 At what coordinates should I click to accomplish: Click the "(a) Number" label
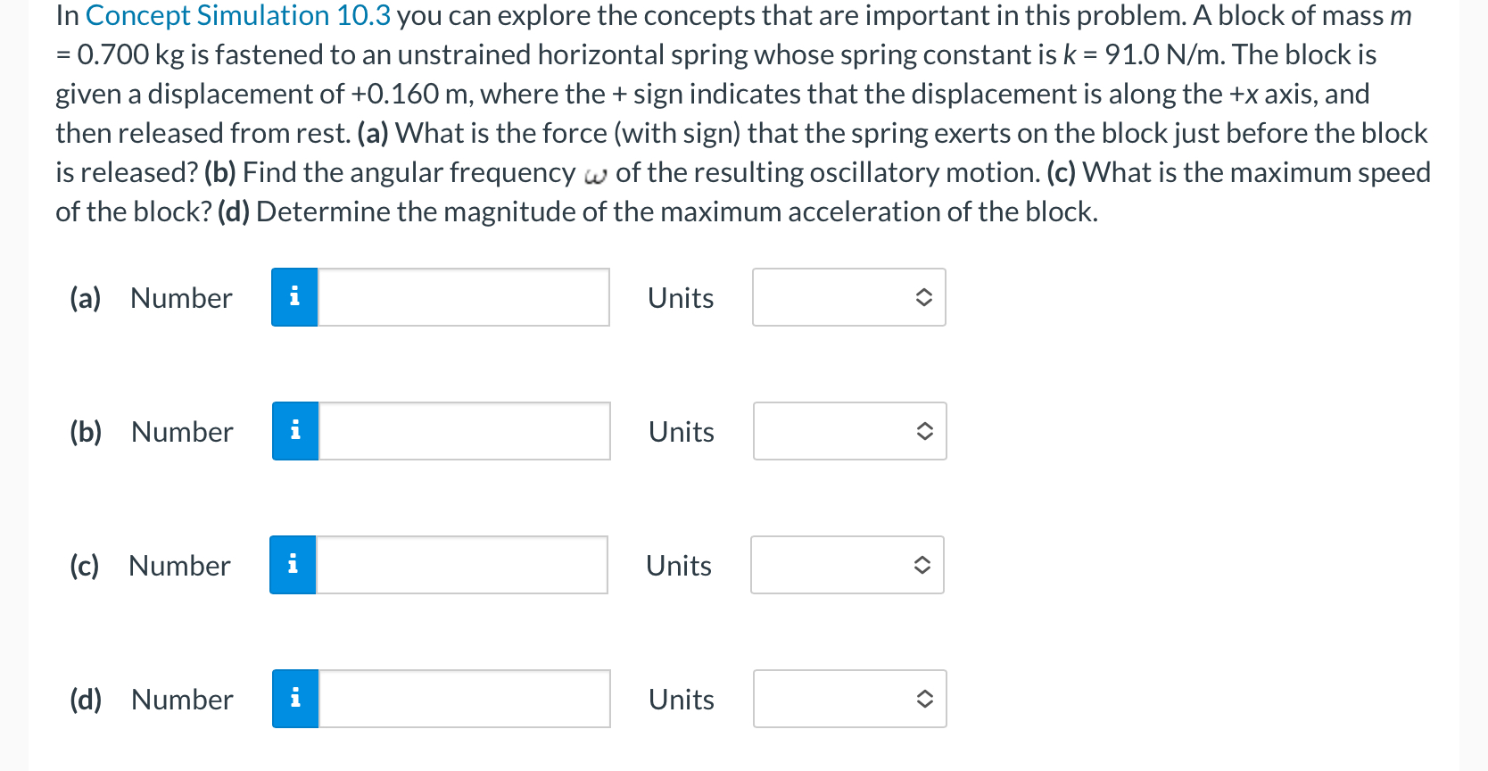pos(151,298)
